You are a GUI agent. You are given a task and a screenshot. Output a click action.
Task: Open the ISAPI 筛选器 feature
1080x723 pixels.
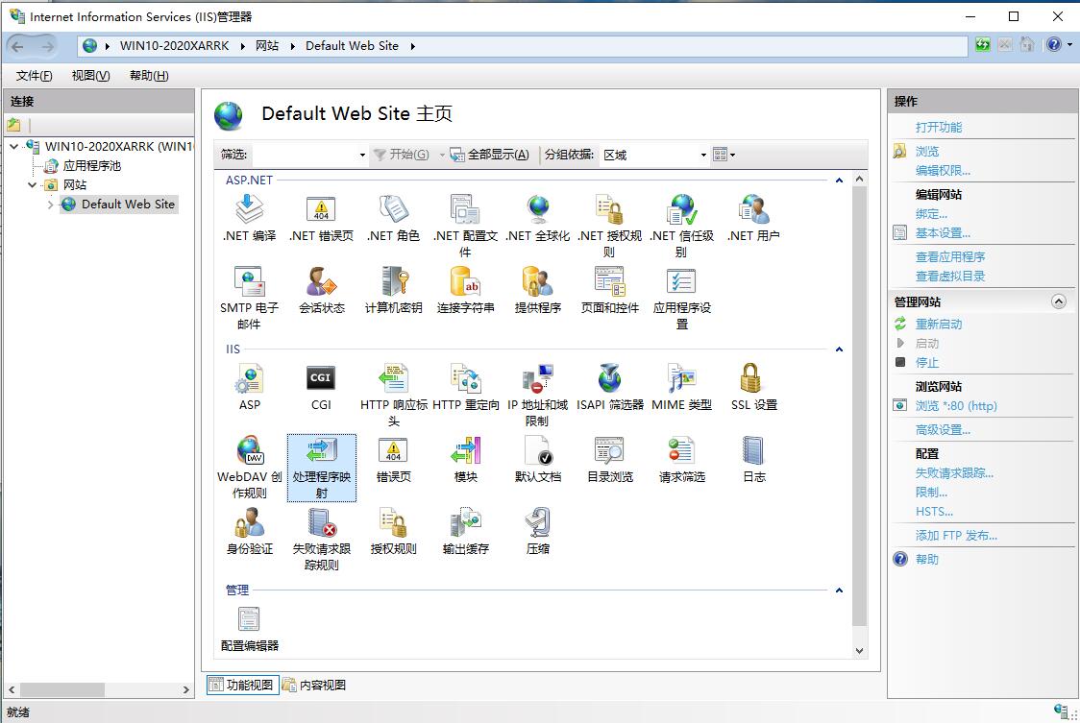click(609, 387)
